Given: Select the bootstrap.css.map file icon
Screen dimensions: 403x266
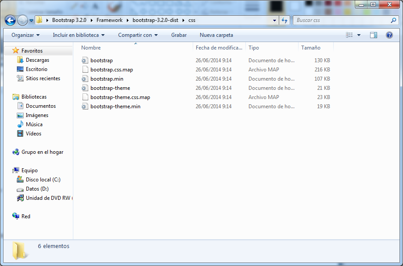Looking at the screenshot, I should tap(85, 70).
